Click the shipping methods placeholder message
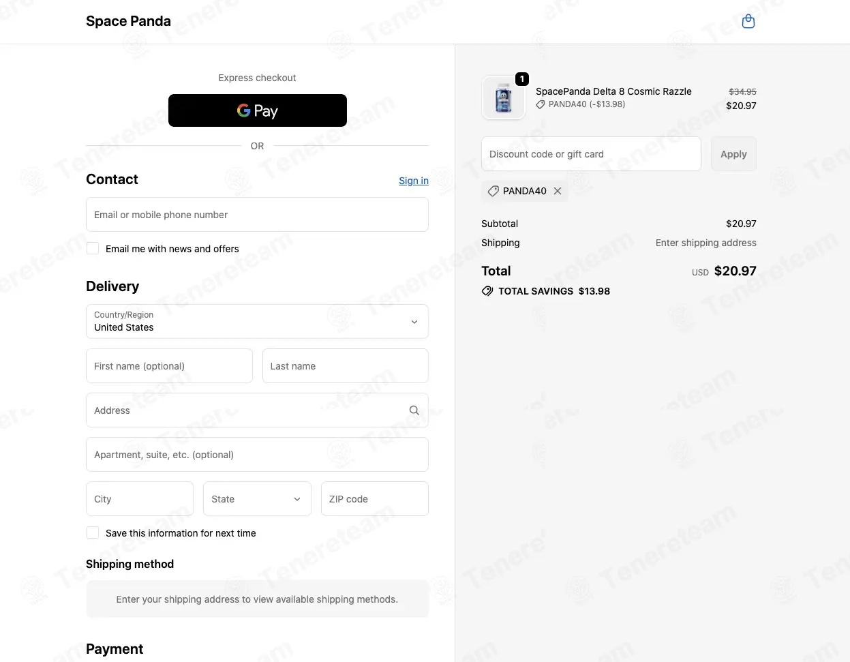 (257, 599)
